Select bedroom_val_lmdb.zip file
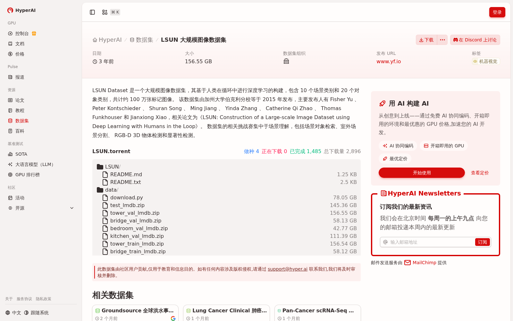The height and width of the screenshot is (321, 513). click(226, 228)
